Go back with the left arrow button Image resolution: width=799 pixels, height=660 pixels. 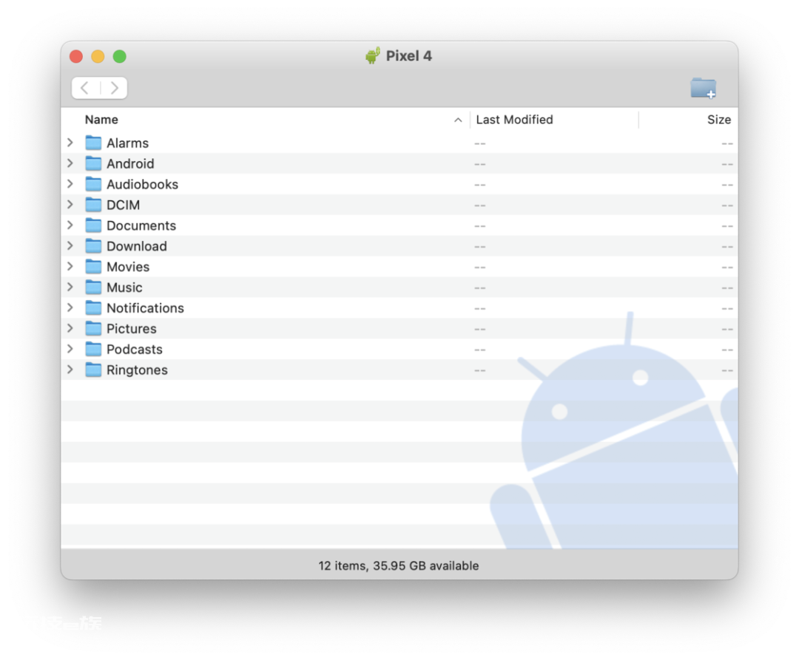click(85, 88)
